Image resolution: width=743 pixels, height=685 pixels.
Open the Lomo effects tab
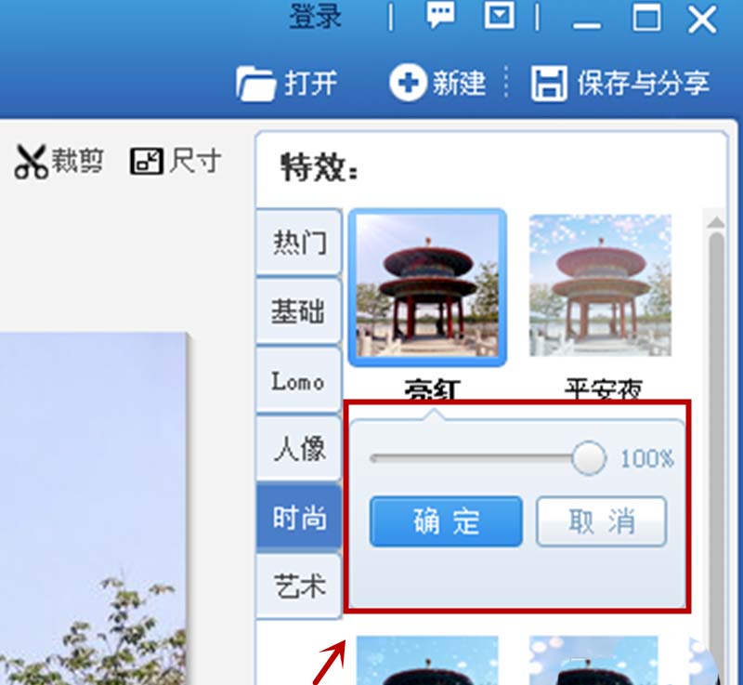point(299,380)
